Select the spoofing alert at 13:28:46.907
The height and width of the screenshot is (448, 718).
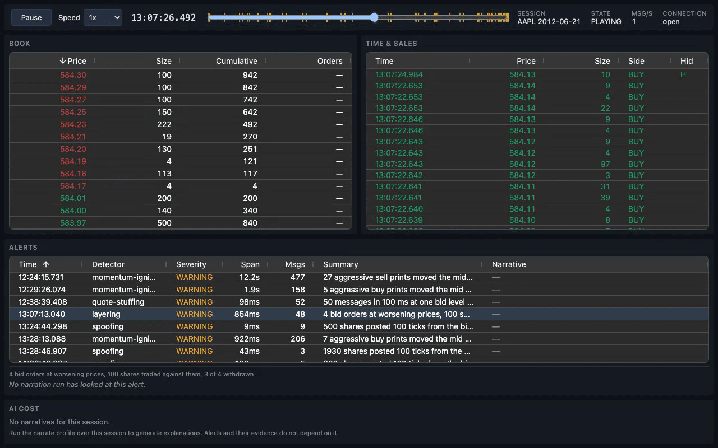tap(359, 351)
